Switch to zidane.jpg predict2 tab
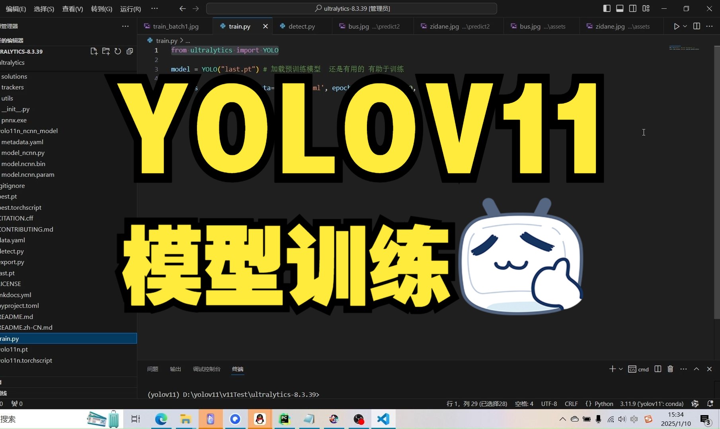The height and width of the screenshot is (429, 720). pyautogui.click(x=459, y=26)
